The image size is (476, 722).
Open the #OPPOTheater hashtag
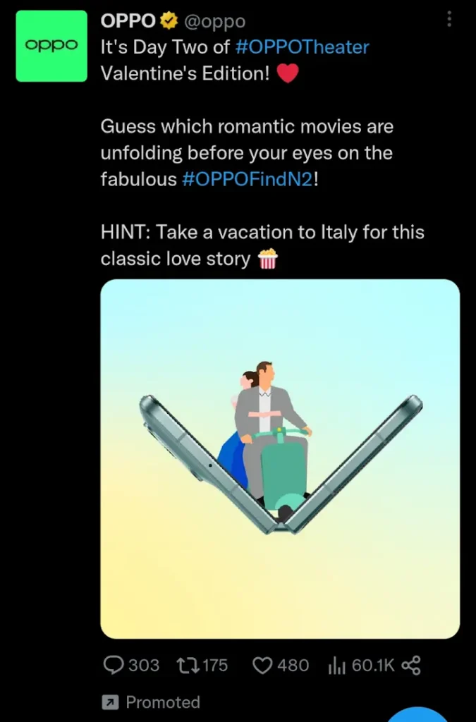tap(302, 47)
